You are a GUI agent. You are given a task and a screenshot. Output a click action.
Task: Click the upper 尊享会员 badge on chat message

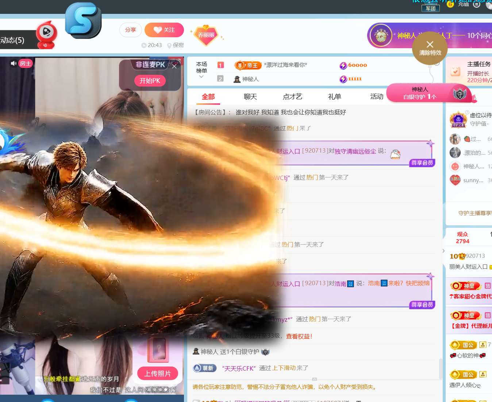click(422, 163)
